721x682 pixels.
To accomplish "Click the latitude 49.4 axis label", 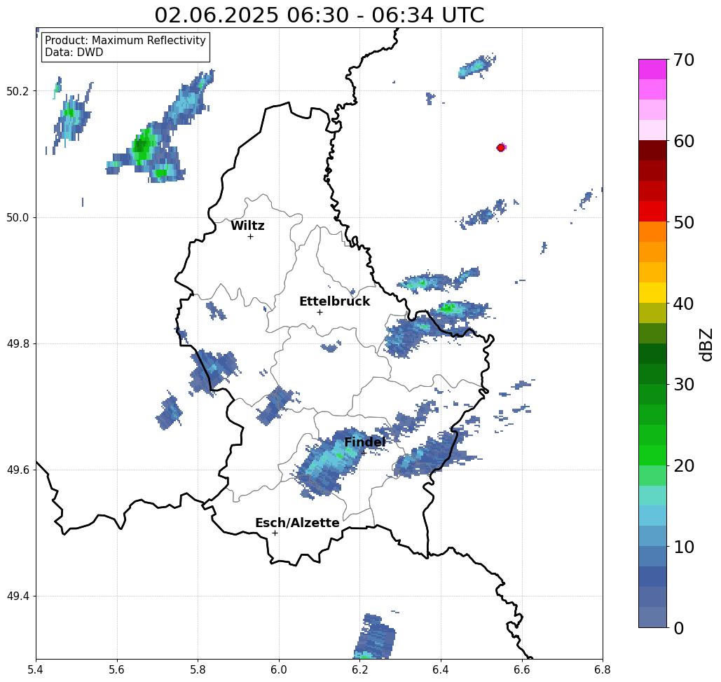I will 18,596.
